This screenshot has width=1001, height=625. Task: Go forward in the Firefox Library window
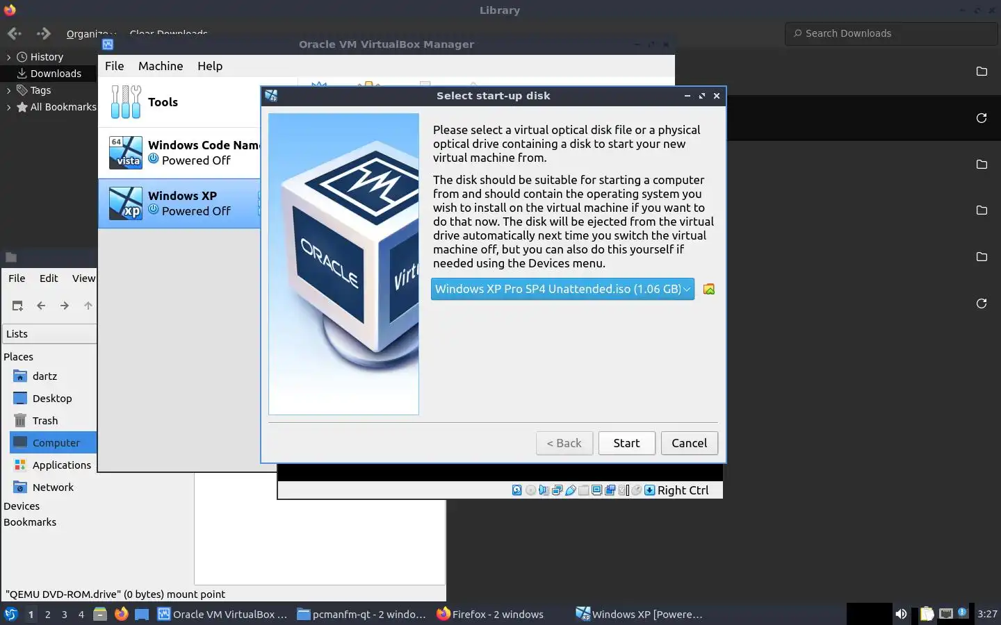[43, 33]
